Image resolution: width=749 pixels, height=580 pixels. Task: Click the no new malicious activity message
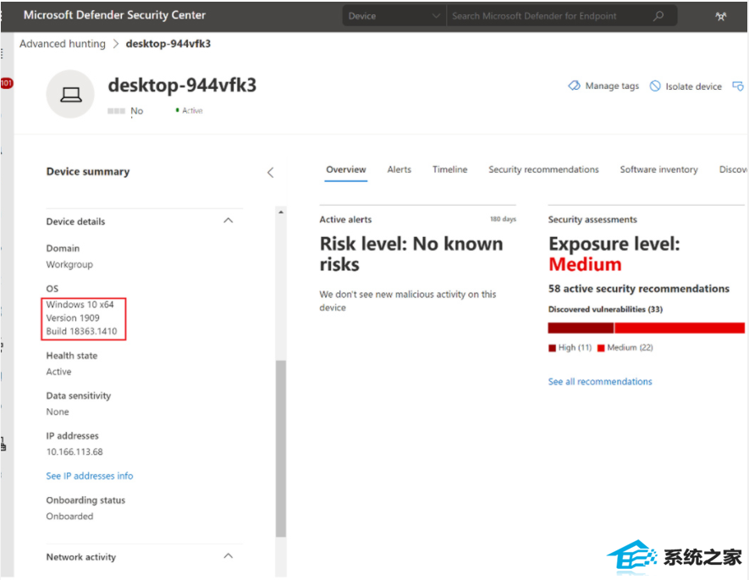[x=408, y=301]
